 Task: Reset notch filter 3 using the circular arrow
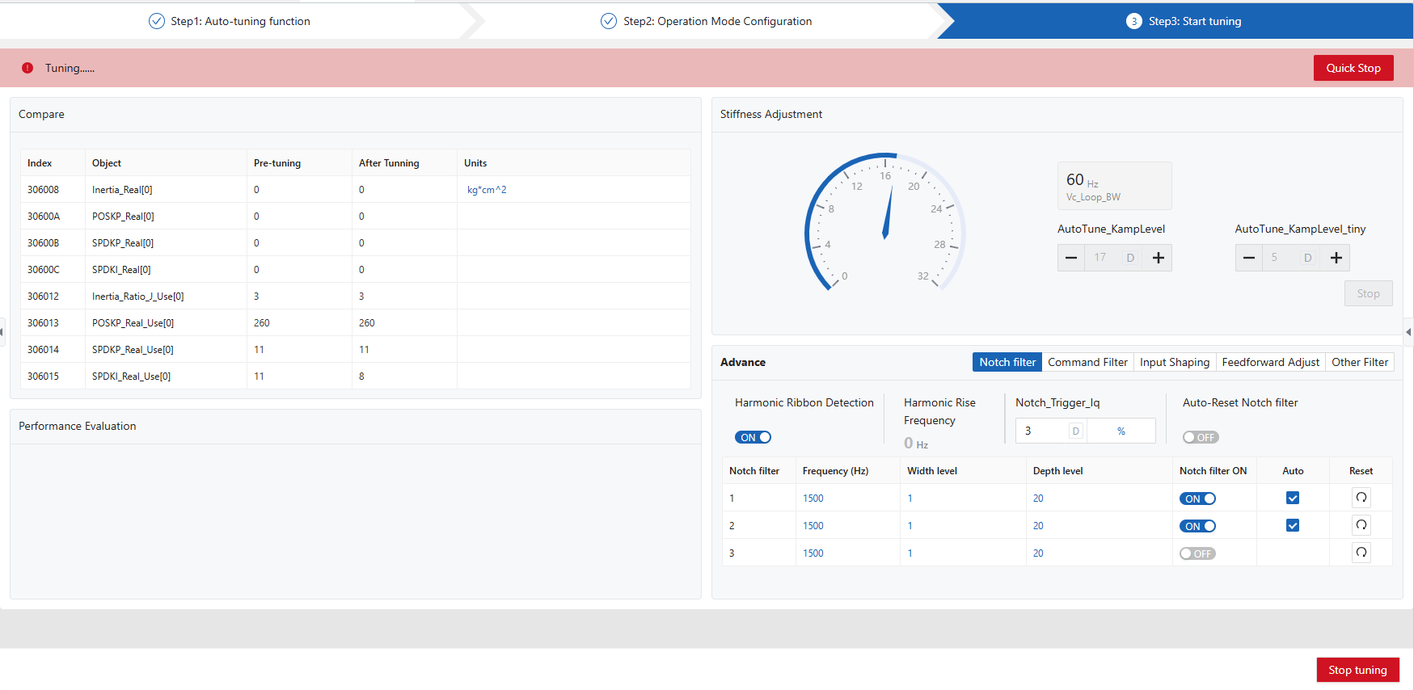pos(1361,553)
